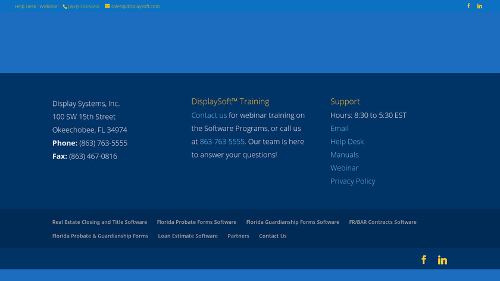Click the Help Desk link in top bar

26,7
